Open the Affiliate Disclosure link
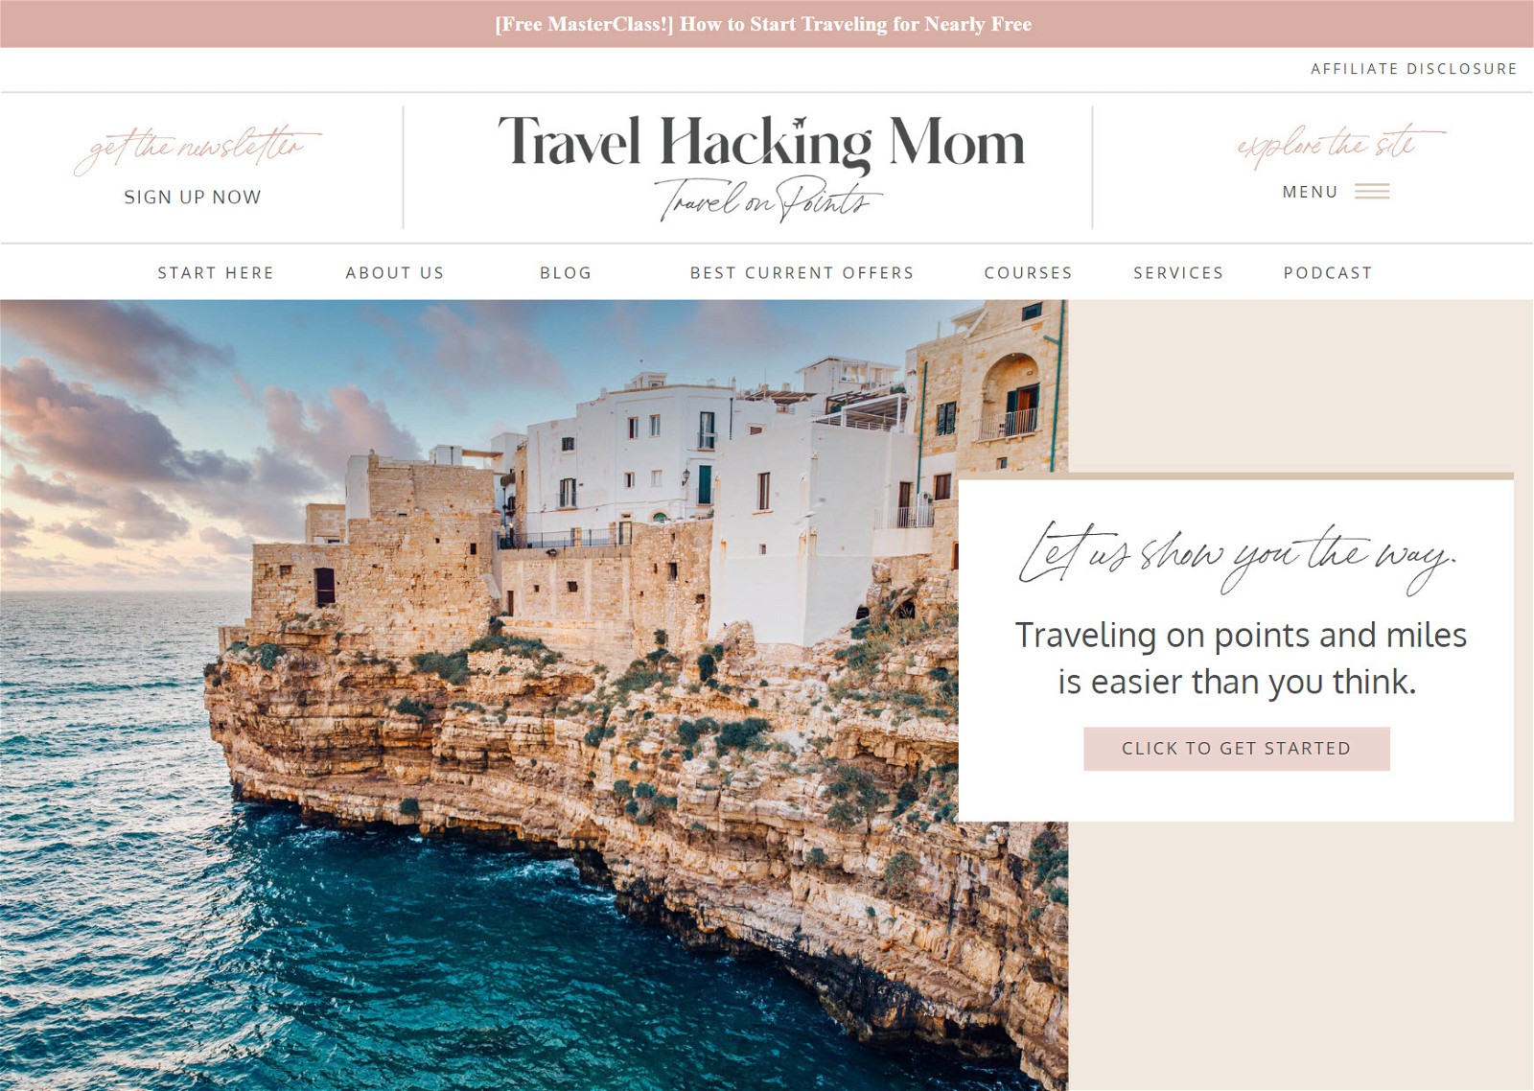Screen dimensions: 1534x1091 [x=1413, y=69]
